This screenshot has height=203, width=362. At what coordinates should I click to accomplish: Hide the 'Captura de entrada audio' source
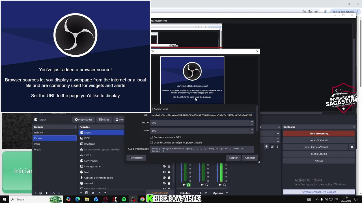tap(164, 178)
